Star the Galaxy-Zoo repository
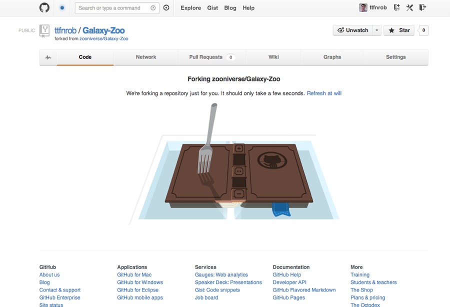The height and width of the screenshot is (307, 450). (x=399, y=30)
